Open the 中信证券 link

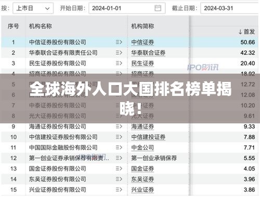point(142,43)
